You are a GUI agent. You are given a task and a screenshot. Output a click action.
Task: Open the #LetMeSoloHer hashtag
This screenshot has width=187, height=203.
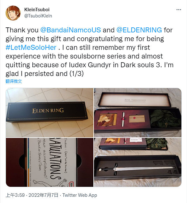coord(31,48)
